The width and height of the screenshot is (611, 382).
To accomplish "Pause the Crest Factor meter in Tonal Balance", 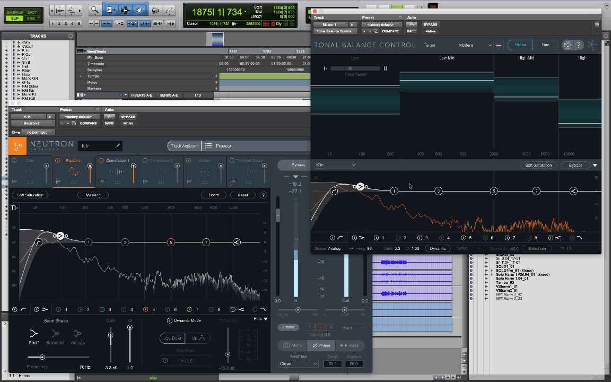I will pyautogui.click(x=386, y=68).
